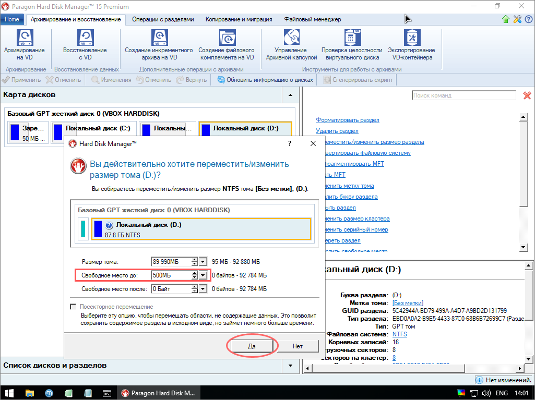Click in Свободное место до field
The image size is (535, 400).
click(x=171, y=275)
